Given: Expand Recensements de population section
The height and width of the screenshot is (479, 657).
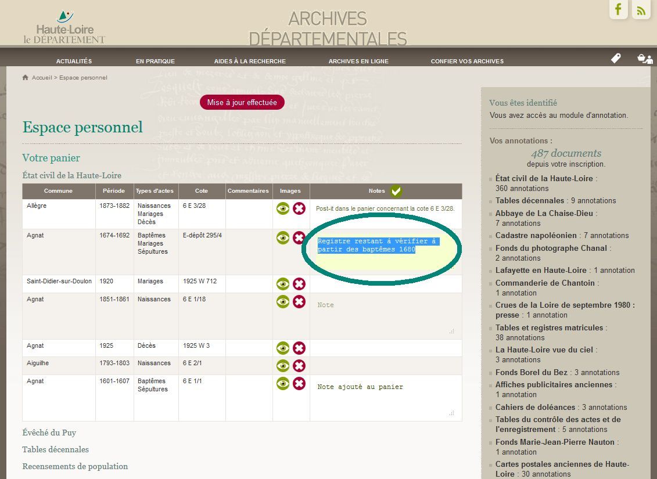Looking at the screenshot, I should click(75, 466).
